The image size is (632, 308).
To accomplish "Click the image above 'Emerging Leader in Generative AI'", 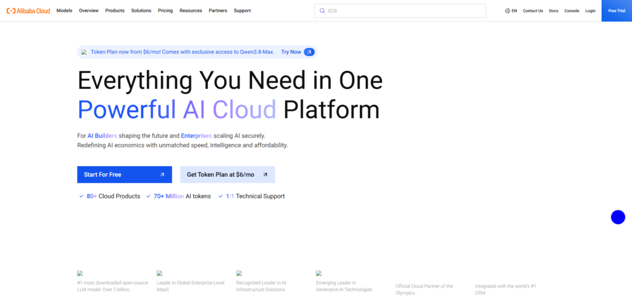I will pyautogui.click(x=319, y=273).
